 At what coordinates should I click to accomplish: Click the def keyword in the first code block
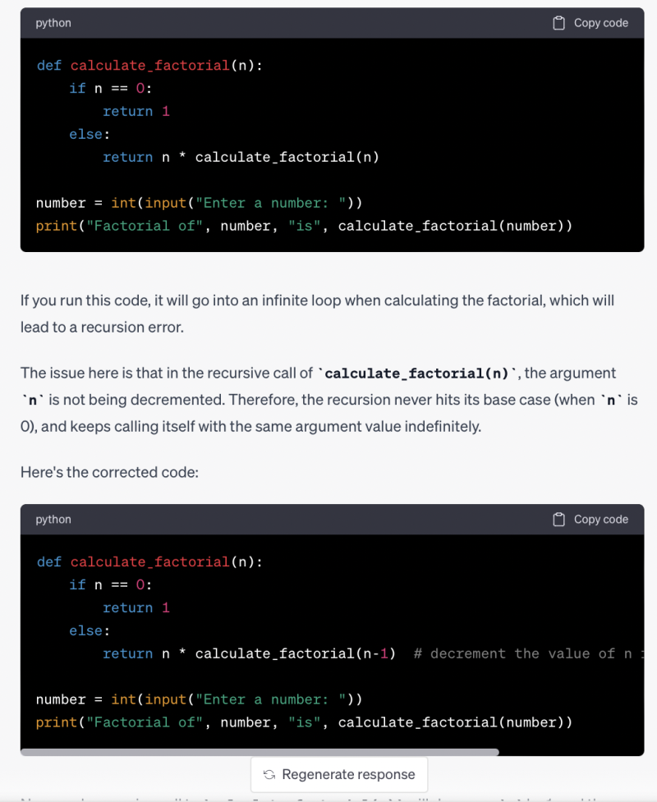(x=48, y=65)
